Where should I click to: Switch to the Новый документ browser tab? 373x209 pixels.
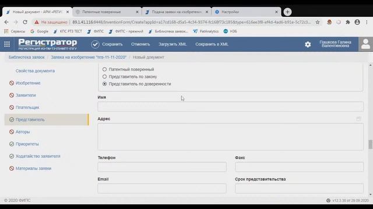(37, 12)
